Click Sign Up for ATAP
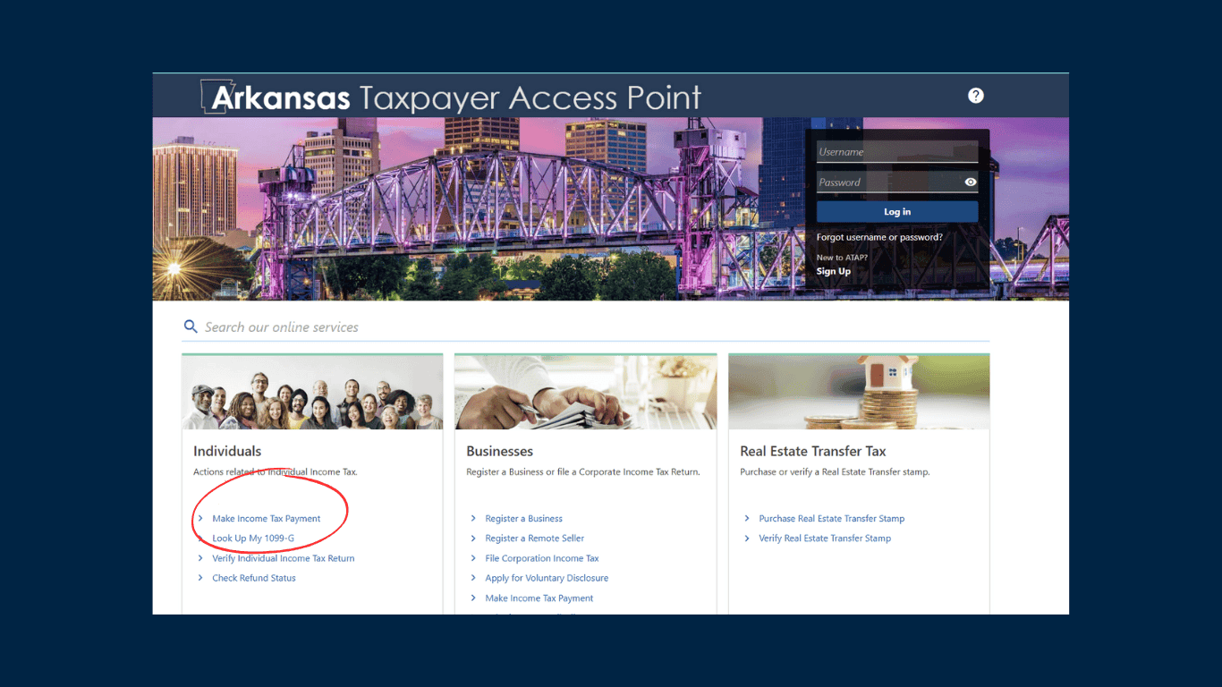1222x687 pixels. (x=833, y=272)
